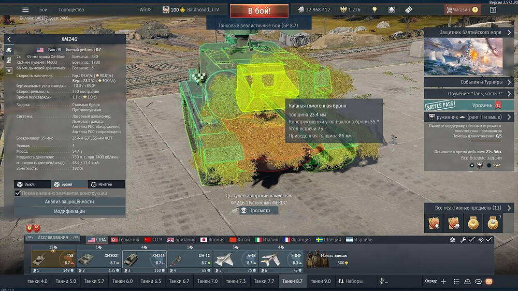The image size is (518, 291).
Task: Collapse the 'Исследования' panel
Action: tap(53, 237)
